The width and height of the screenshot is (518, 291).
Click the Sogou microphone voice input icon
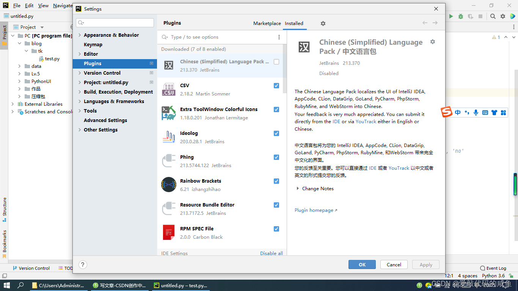pos(476,113)
